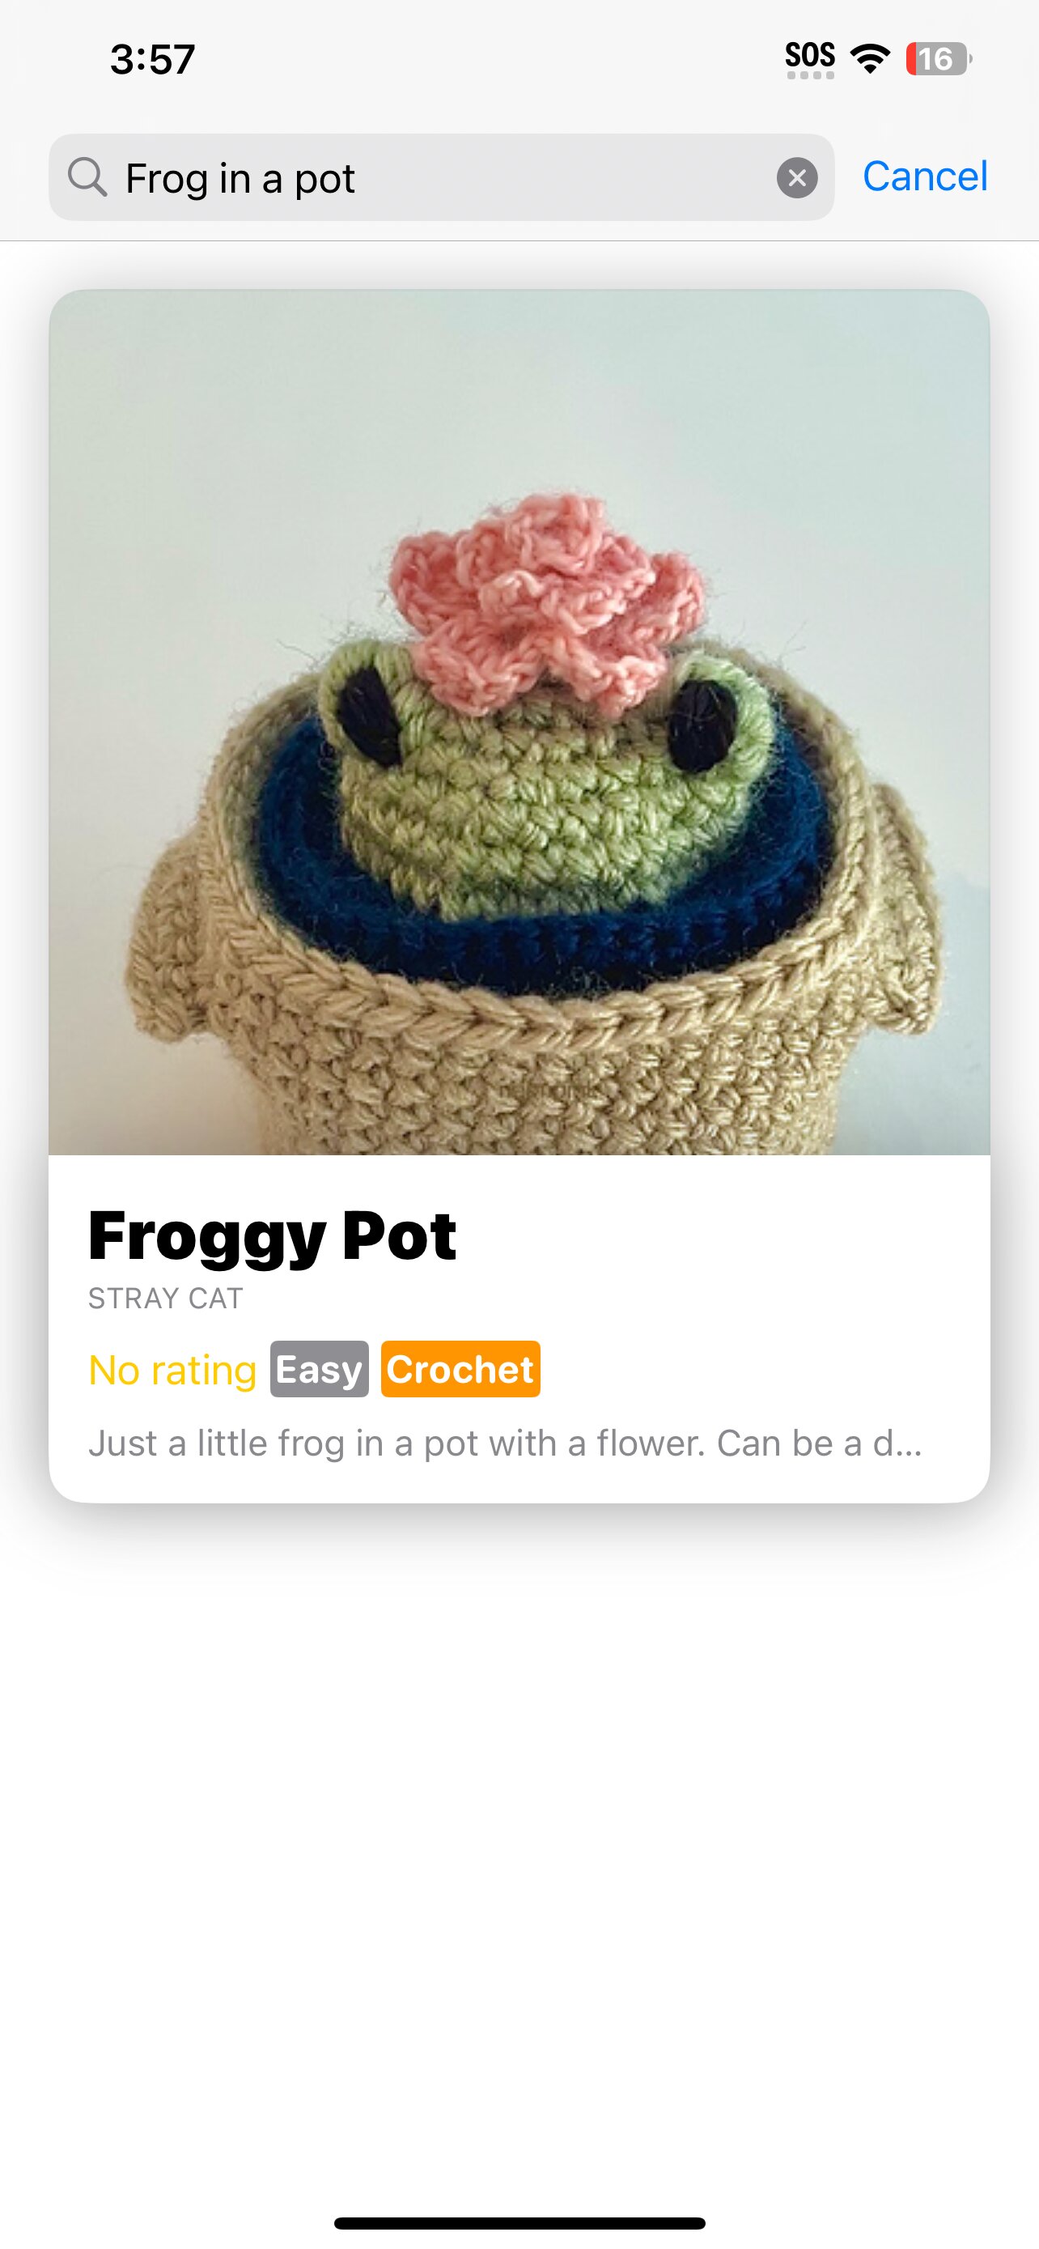
Task: Expand the truncated pattern description text
Action: point(505,1443)
